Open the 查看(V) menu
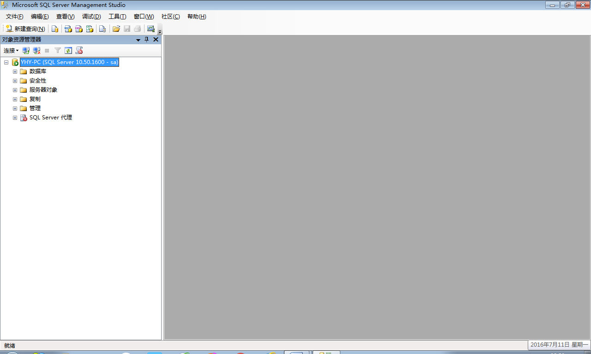This screenshot has height=354, width=591. [66, 17]
